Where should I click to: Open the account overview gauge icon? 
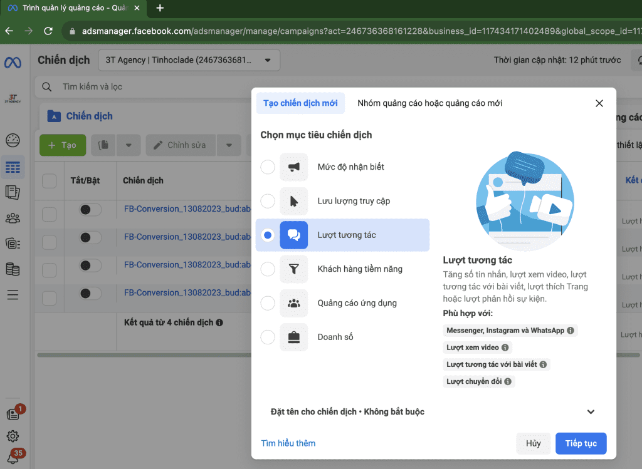13,140
